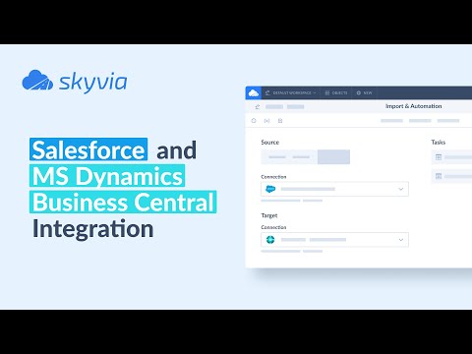Click the 'skyvia' wordmark text
Viewport: 472px width, 354px height.
click(x=92, y=82)
